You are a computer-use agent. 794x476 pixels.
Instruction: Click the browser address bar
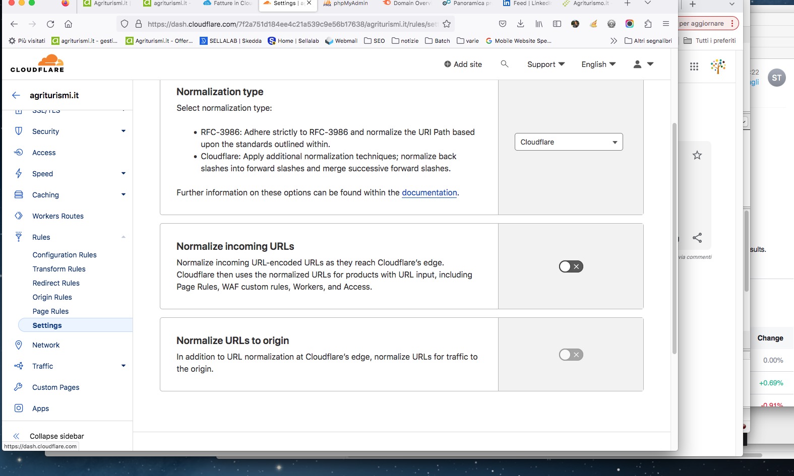tap(292, 24)
